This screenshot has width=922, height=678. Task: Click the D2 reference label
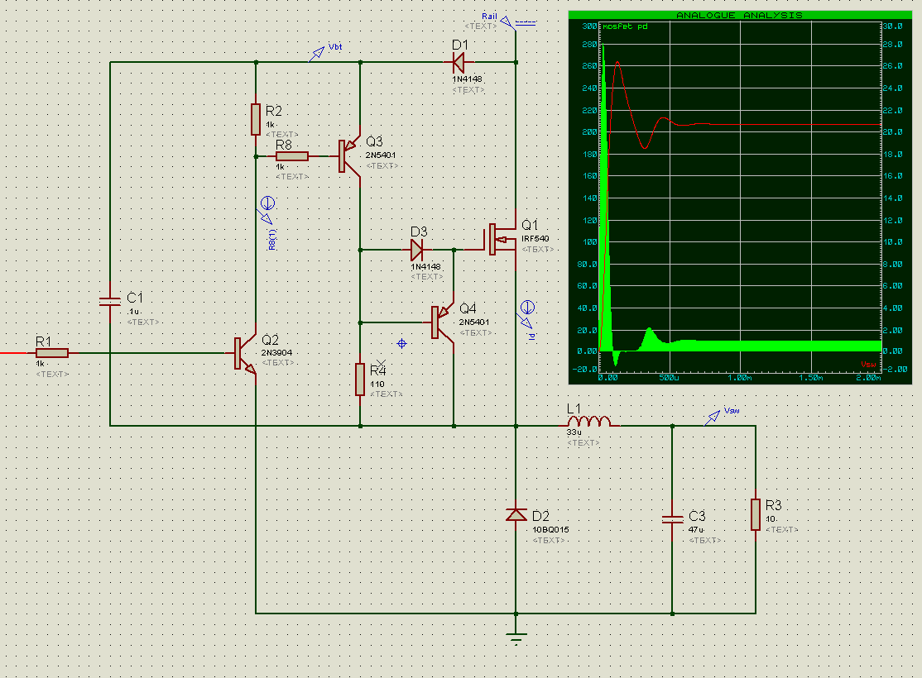(540, 516)
